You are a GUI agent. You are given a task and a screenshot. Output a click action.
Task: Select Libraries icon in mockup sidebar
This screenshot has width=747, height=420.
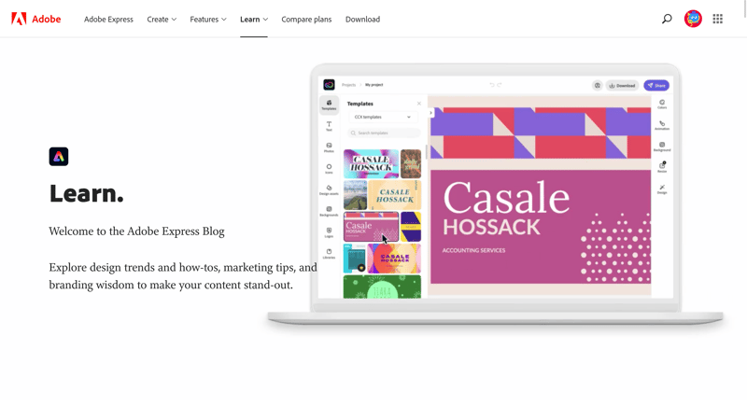click(x=329, y=254)
